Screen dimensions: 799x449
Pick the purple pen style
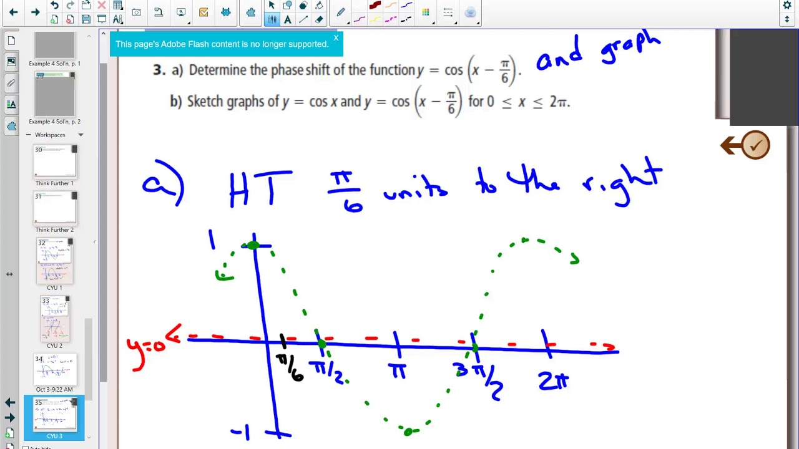coord(360,19)
